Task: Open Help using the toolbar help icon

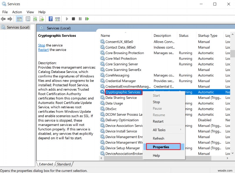Action: [x=50, y=19]
